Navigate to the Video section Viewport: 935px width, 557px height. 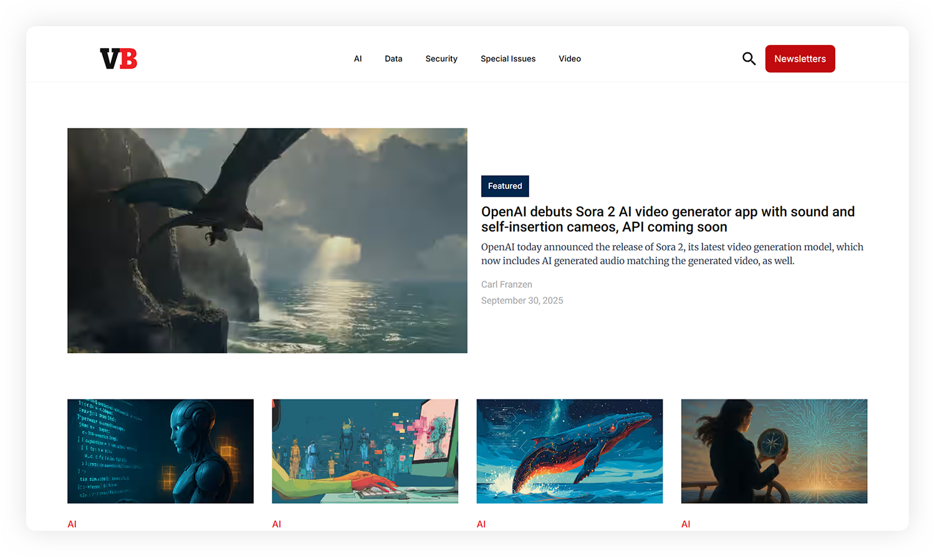570,59
